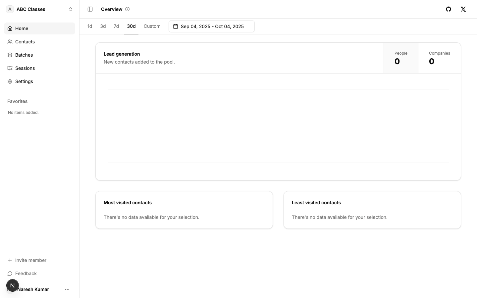The height and width of the screenshot is (298, 477).
Task: Open Settings from the sidebar
Action: (x=24, y=81)
